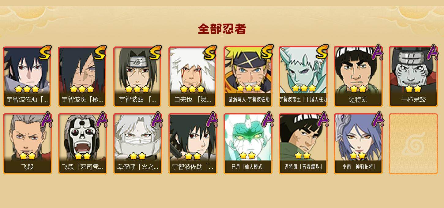Select 迈特凯「青春爆炸」 ninja card
Viewport: 444px width, 208px height.
tap(303, 144)
